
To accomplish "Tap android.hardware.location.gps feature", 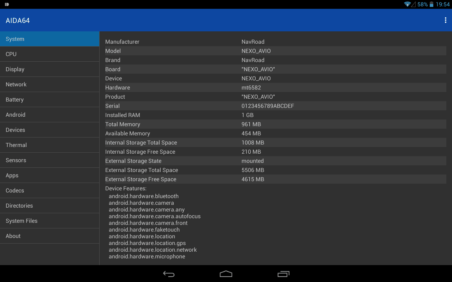I will coord(147,243).
